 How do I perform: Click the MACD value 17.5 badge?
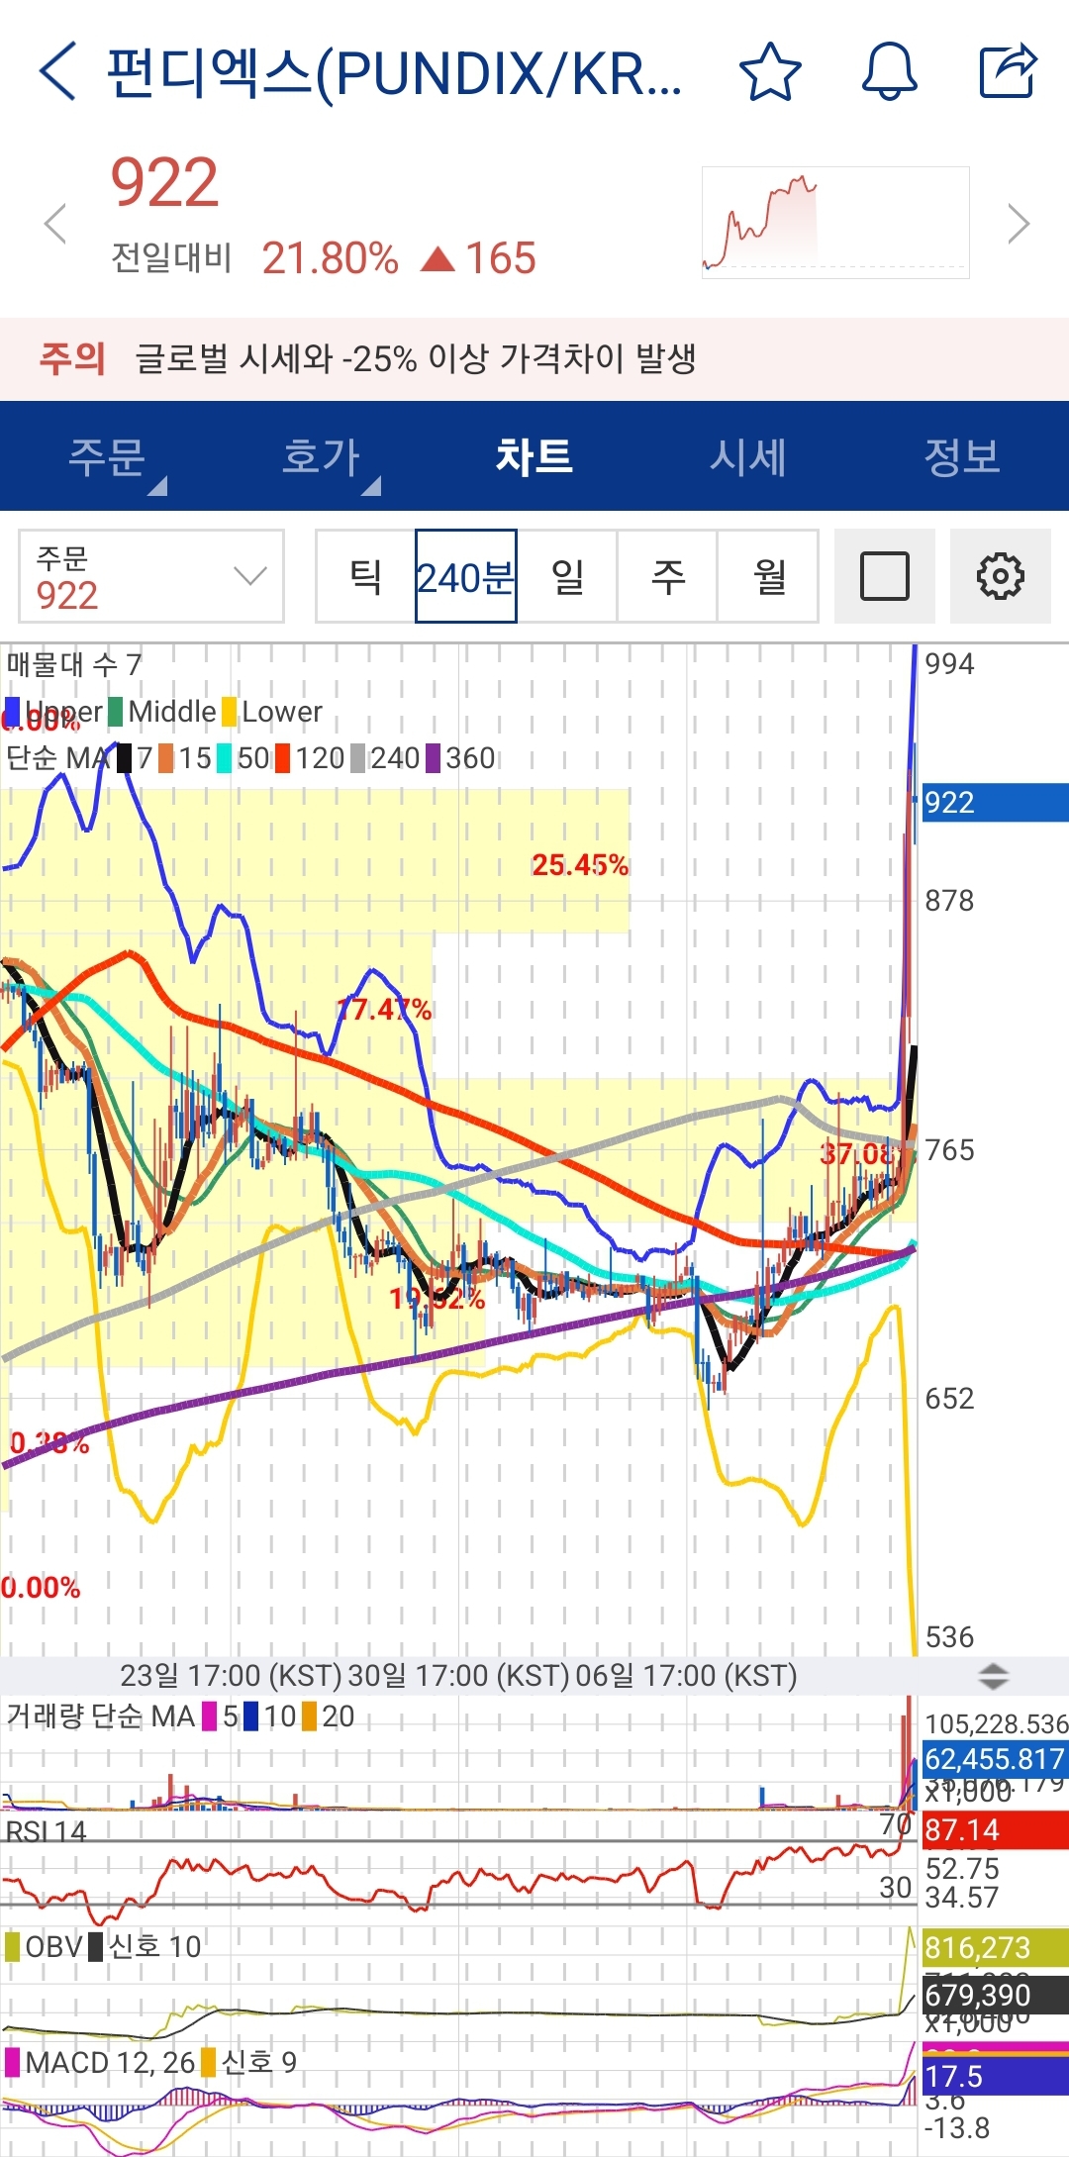995,2076
